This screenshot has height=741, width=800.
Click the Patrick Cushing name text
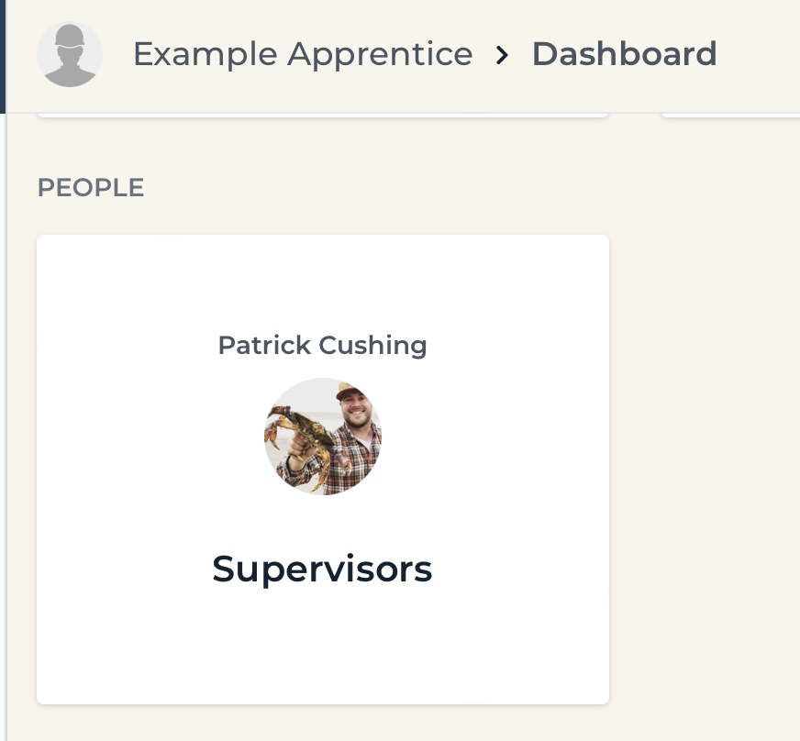(322, 345)
